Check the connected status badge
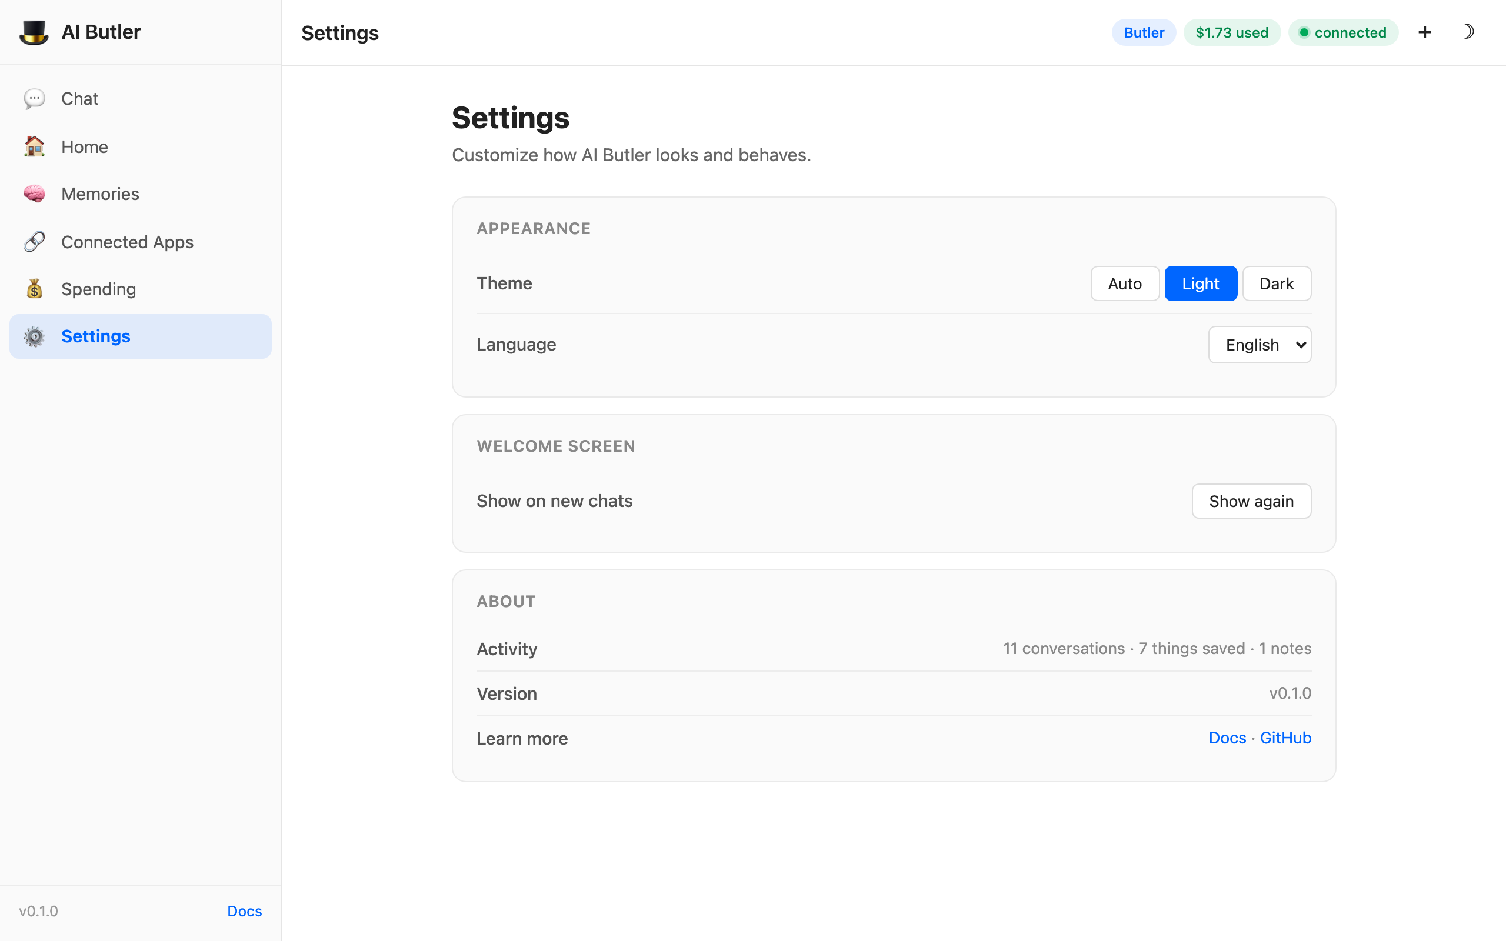Image resolution: width=1506 pixels, height=941 pixels. [1343, 32]
